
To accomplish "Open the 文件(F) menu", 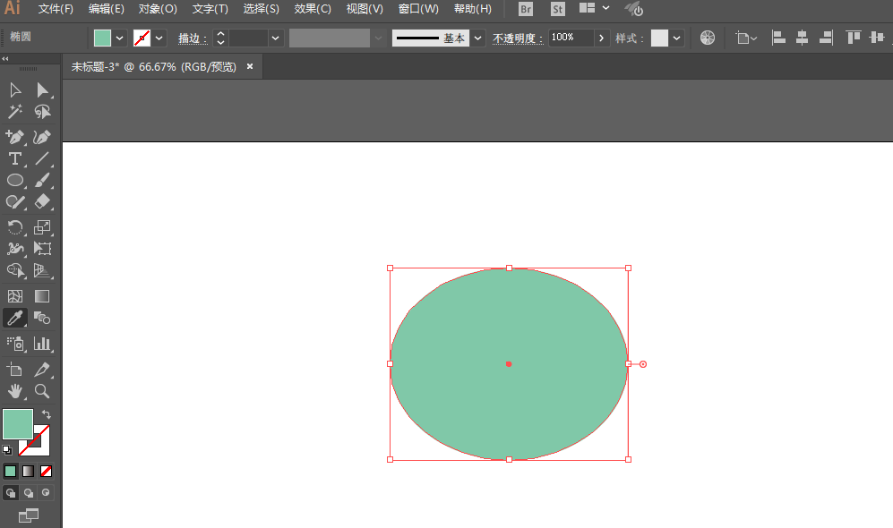I will point(56,9).
